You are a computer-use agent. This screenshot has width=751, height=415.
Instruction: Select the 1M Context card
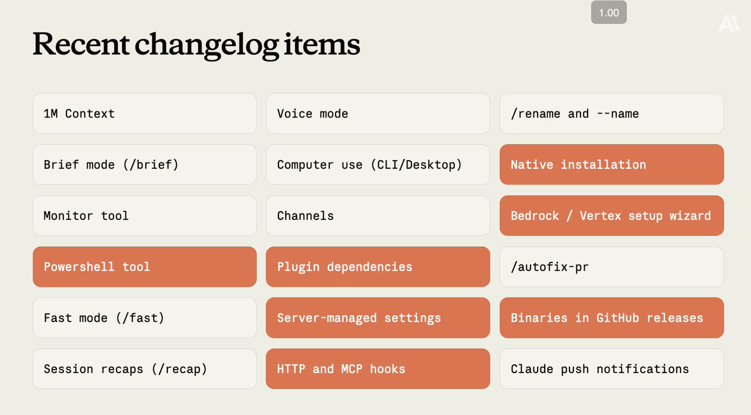(145, 114)
